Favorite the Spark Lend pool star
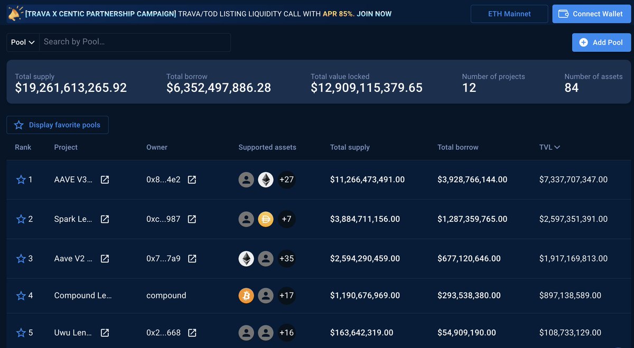This screenshot has height=348, width=634. [x=21, y=219]
